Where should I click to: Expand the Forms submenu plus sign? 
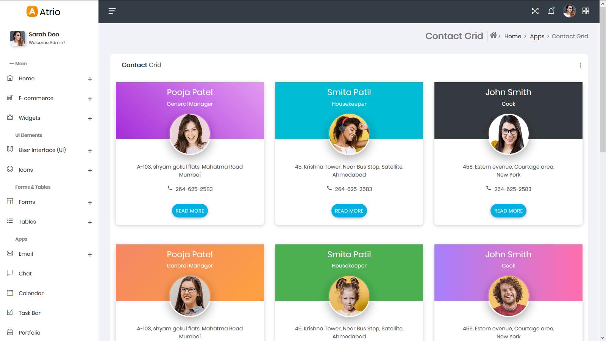tap(90, 203)
